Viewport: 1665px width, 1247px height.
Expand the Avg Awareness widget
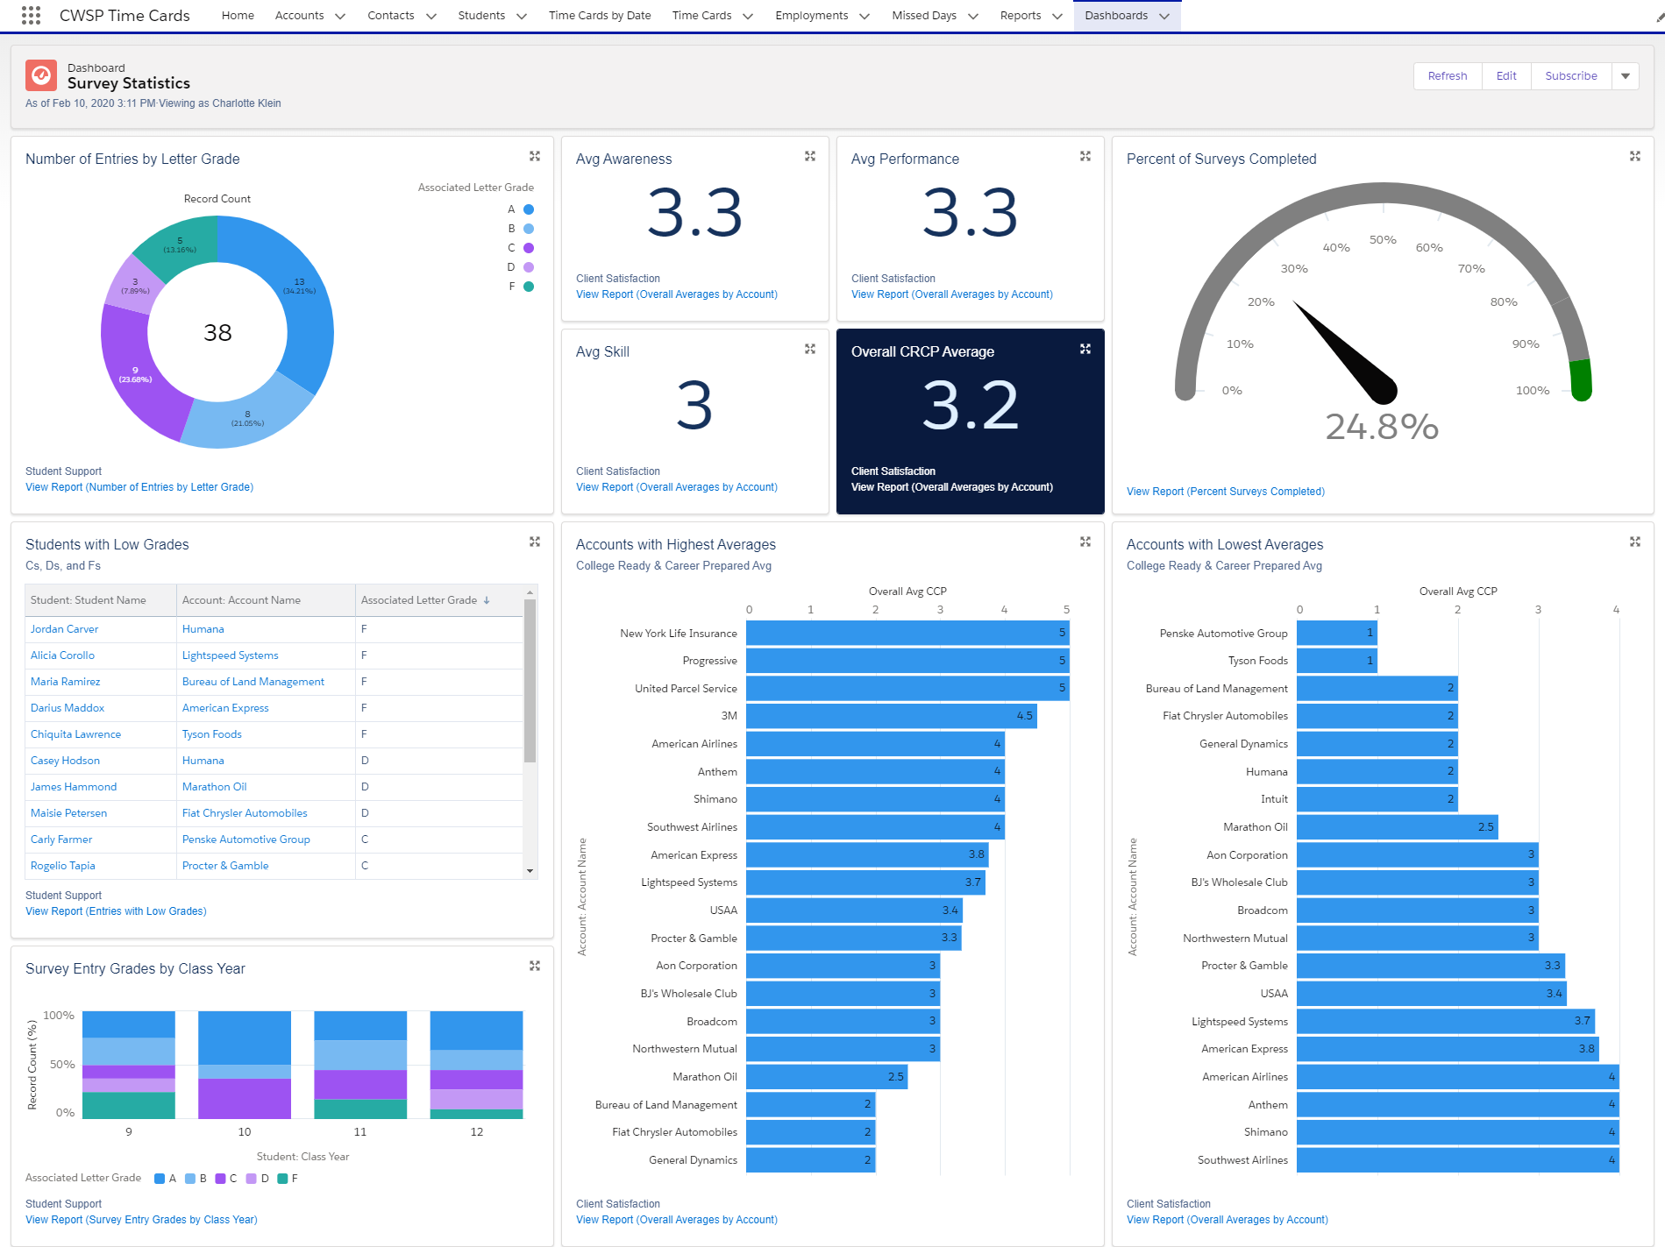coord(810,156)
